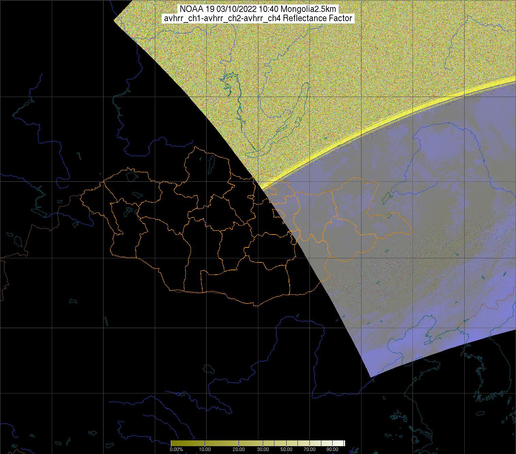
Task: Click the 10.00 tick label on legend
Action: tap(205, 449)
